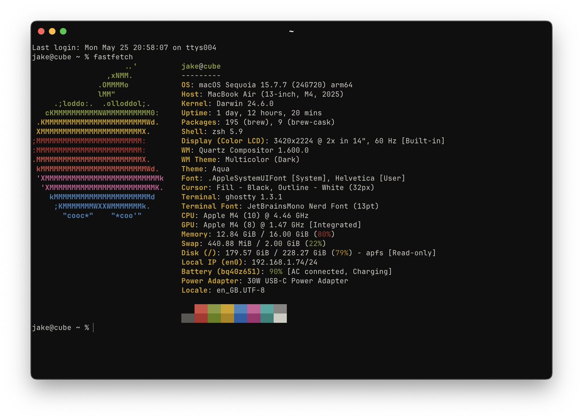
Task: Minimize the terminal with yellow button
Action: 52,32
